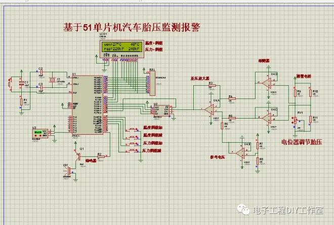Select crystal oscillator X1

tap(52, 80)
